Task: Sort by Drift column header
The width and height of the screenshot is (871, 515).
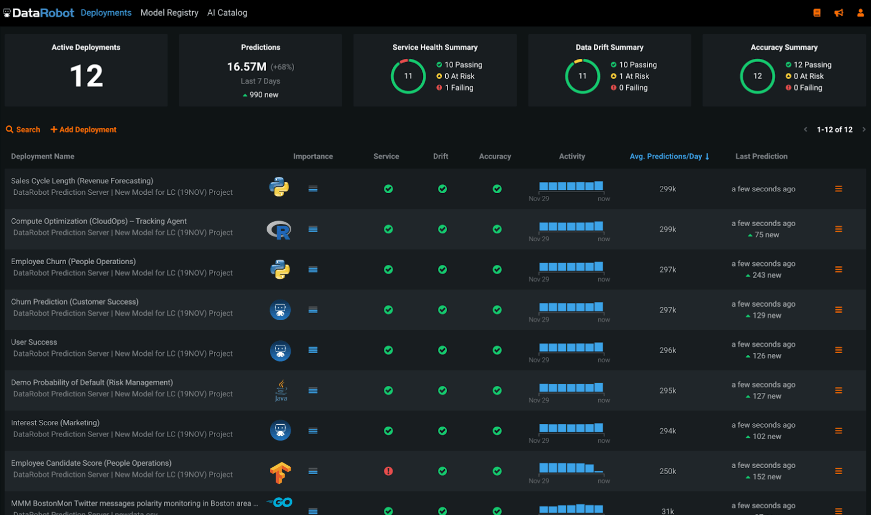Action: pyautogui.click(x=441, y=156)
